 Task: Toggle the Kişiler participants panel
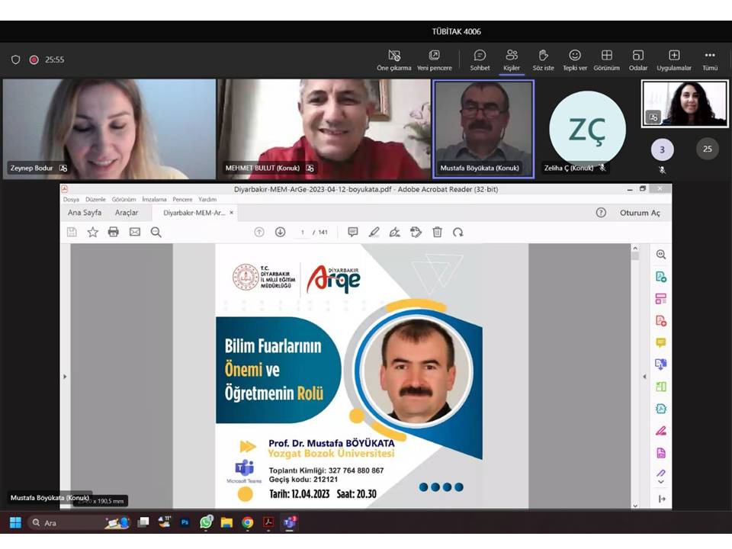tap(511, 59)
